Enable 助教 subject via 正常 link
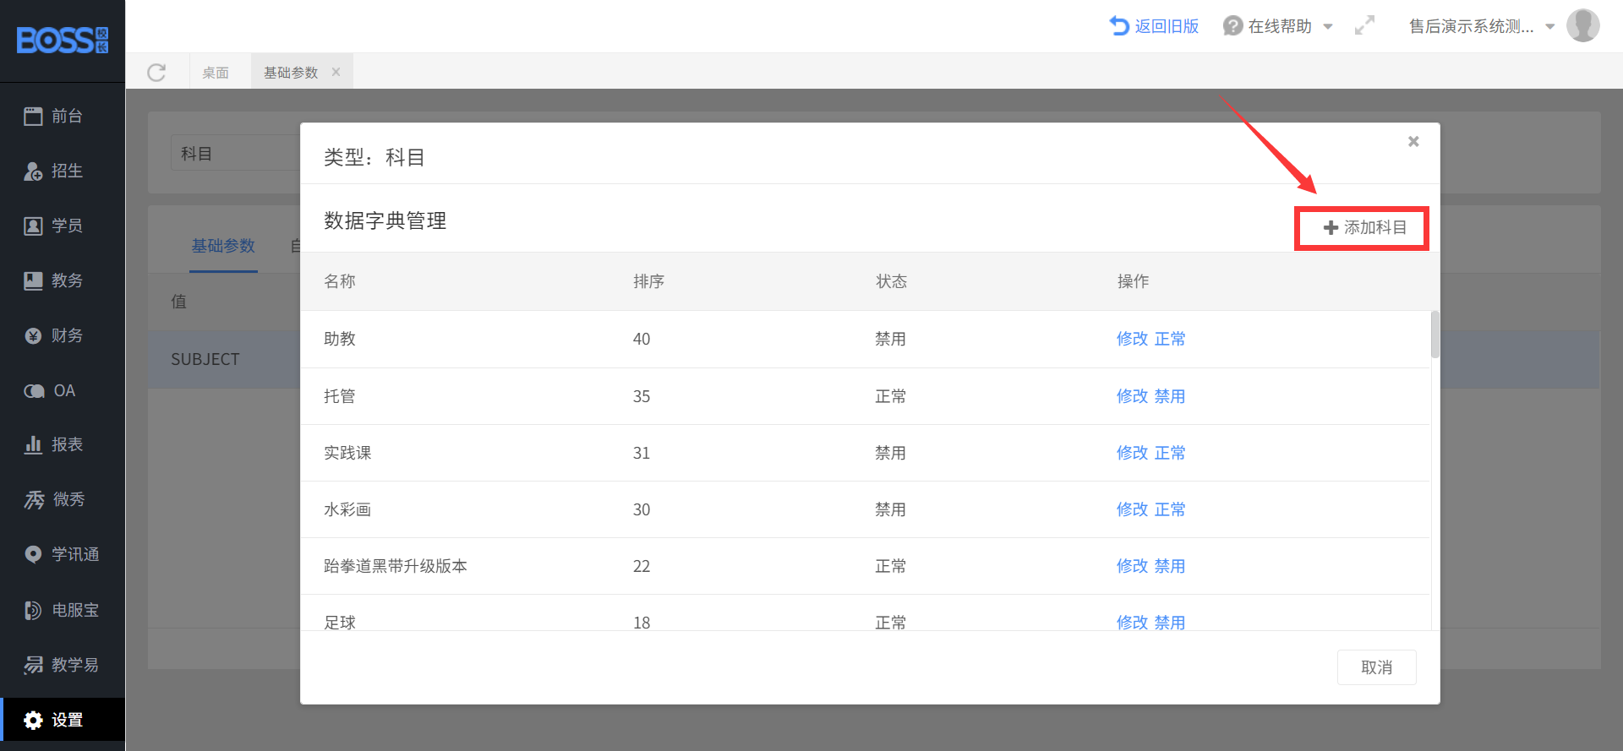Screen dimensions: 1623x751 pos(1170,339)
